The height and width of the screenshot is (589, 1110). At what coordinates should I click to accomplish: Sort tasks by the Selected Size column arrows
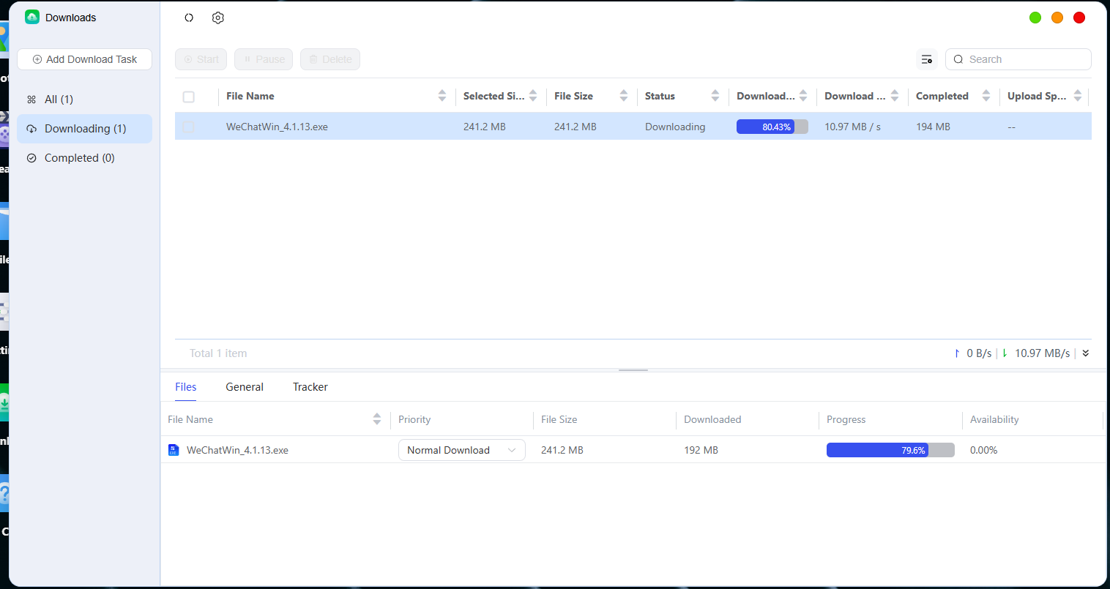533,96
